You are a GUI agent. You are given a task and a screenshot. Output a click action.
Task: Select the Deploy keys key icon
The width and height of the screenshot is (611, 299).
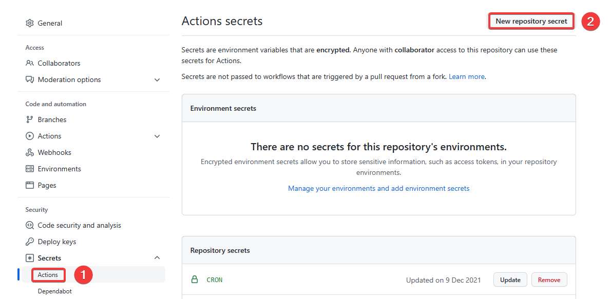pyautogui.click(x=29, y=242)
